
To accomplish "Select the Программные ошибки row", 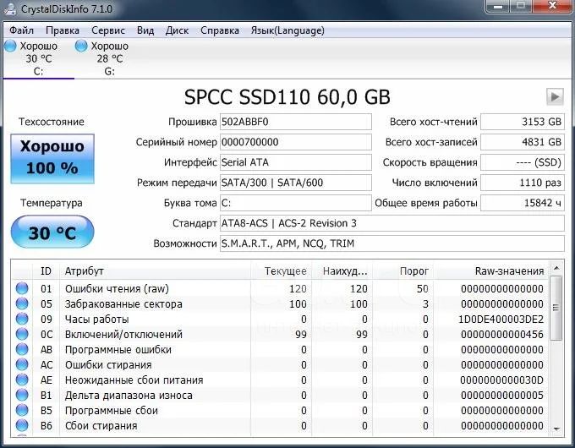I will (x=281, y=349).
